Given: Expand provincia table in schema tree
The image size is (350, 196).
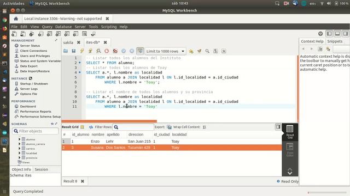Looking at the screenshot, I should [20, 158].
